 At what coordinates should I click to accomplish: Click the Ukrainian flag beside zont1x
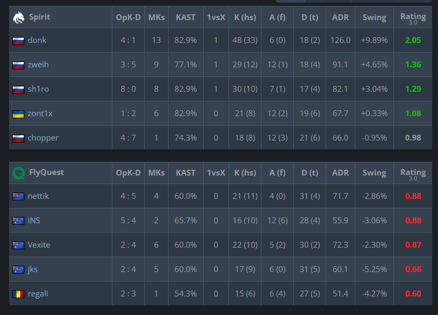(x=18, y=114)
